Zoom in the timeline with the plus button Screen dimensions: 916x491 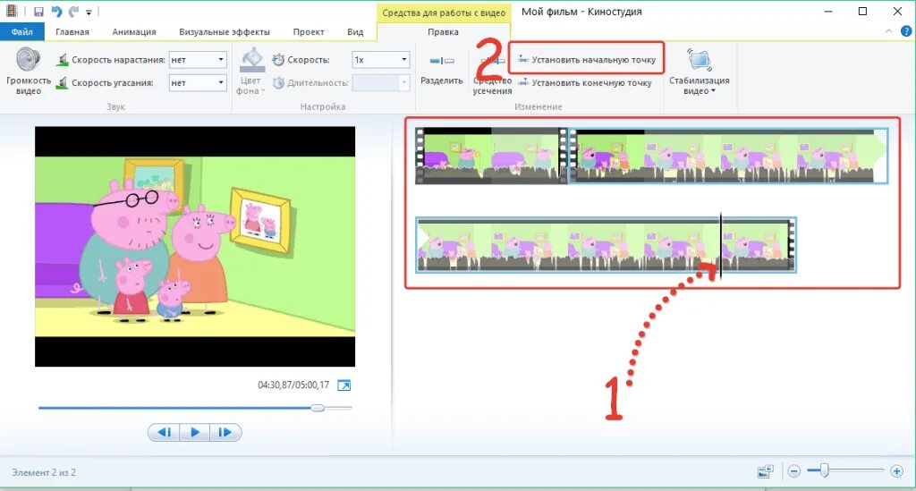[896, 471]
